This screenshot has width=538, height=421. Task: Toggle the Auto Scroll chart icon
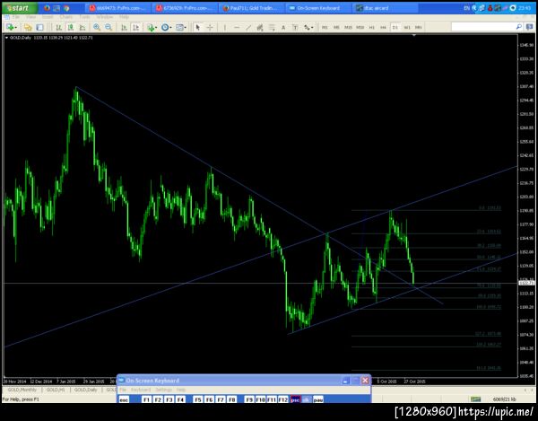click(125, 27)
